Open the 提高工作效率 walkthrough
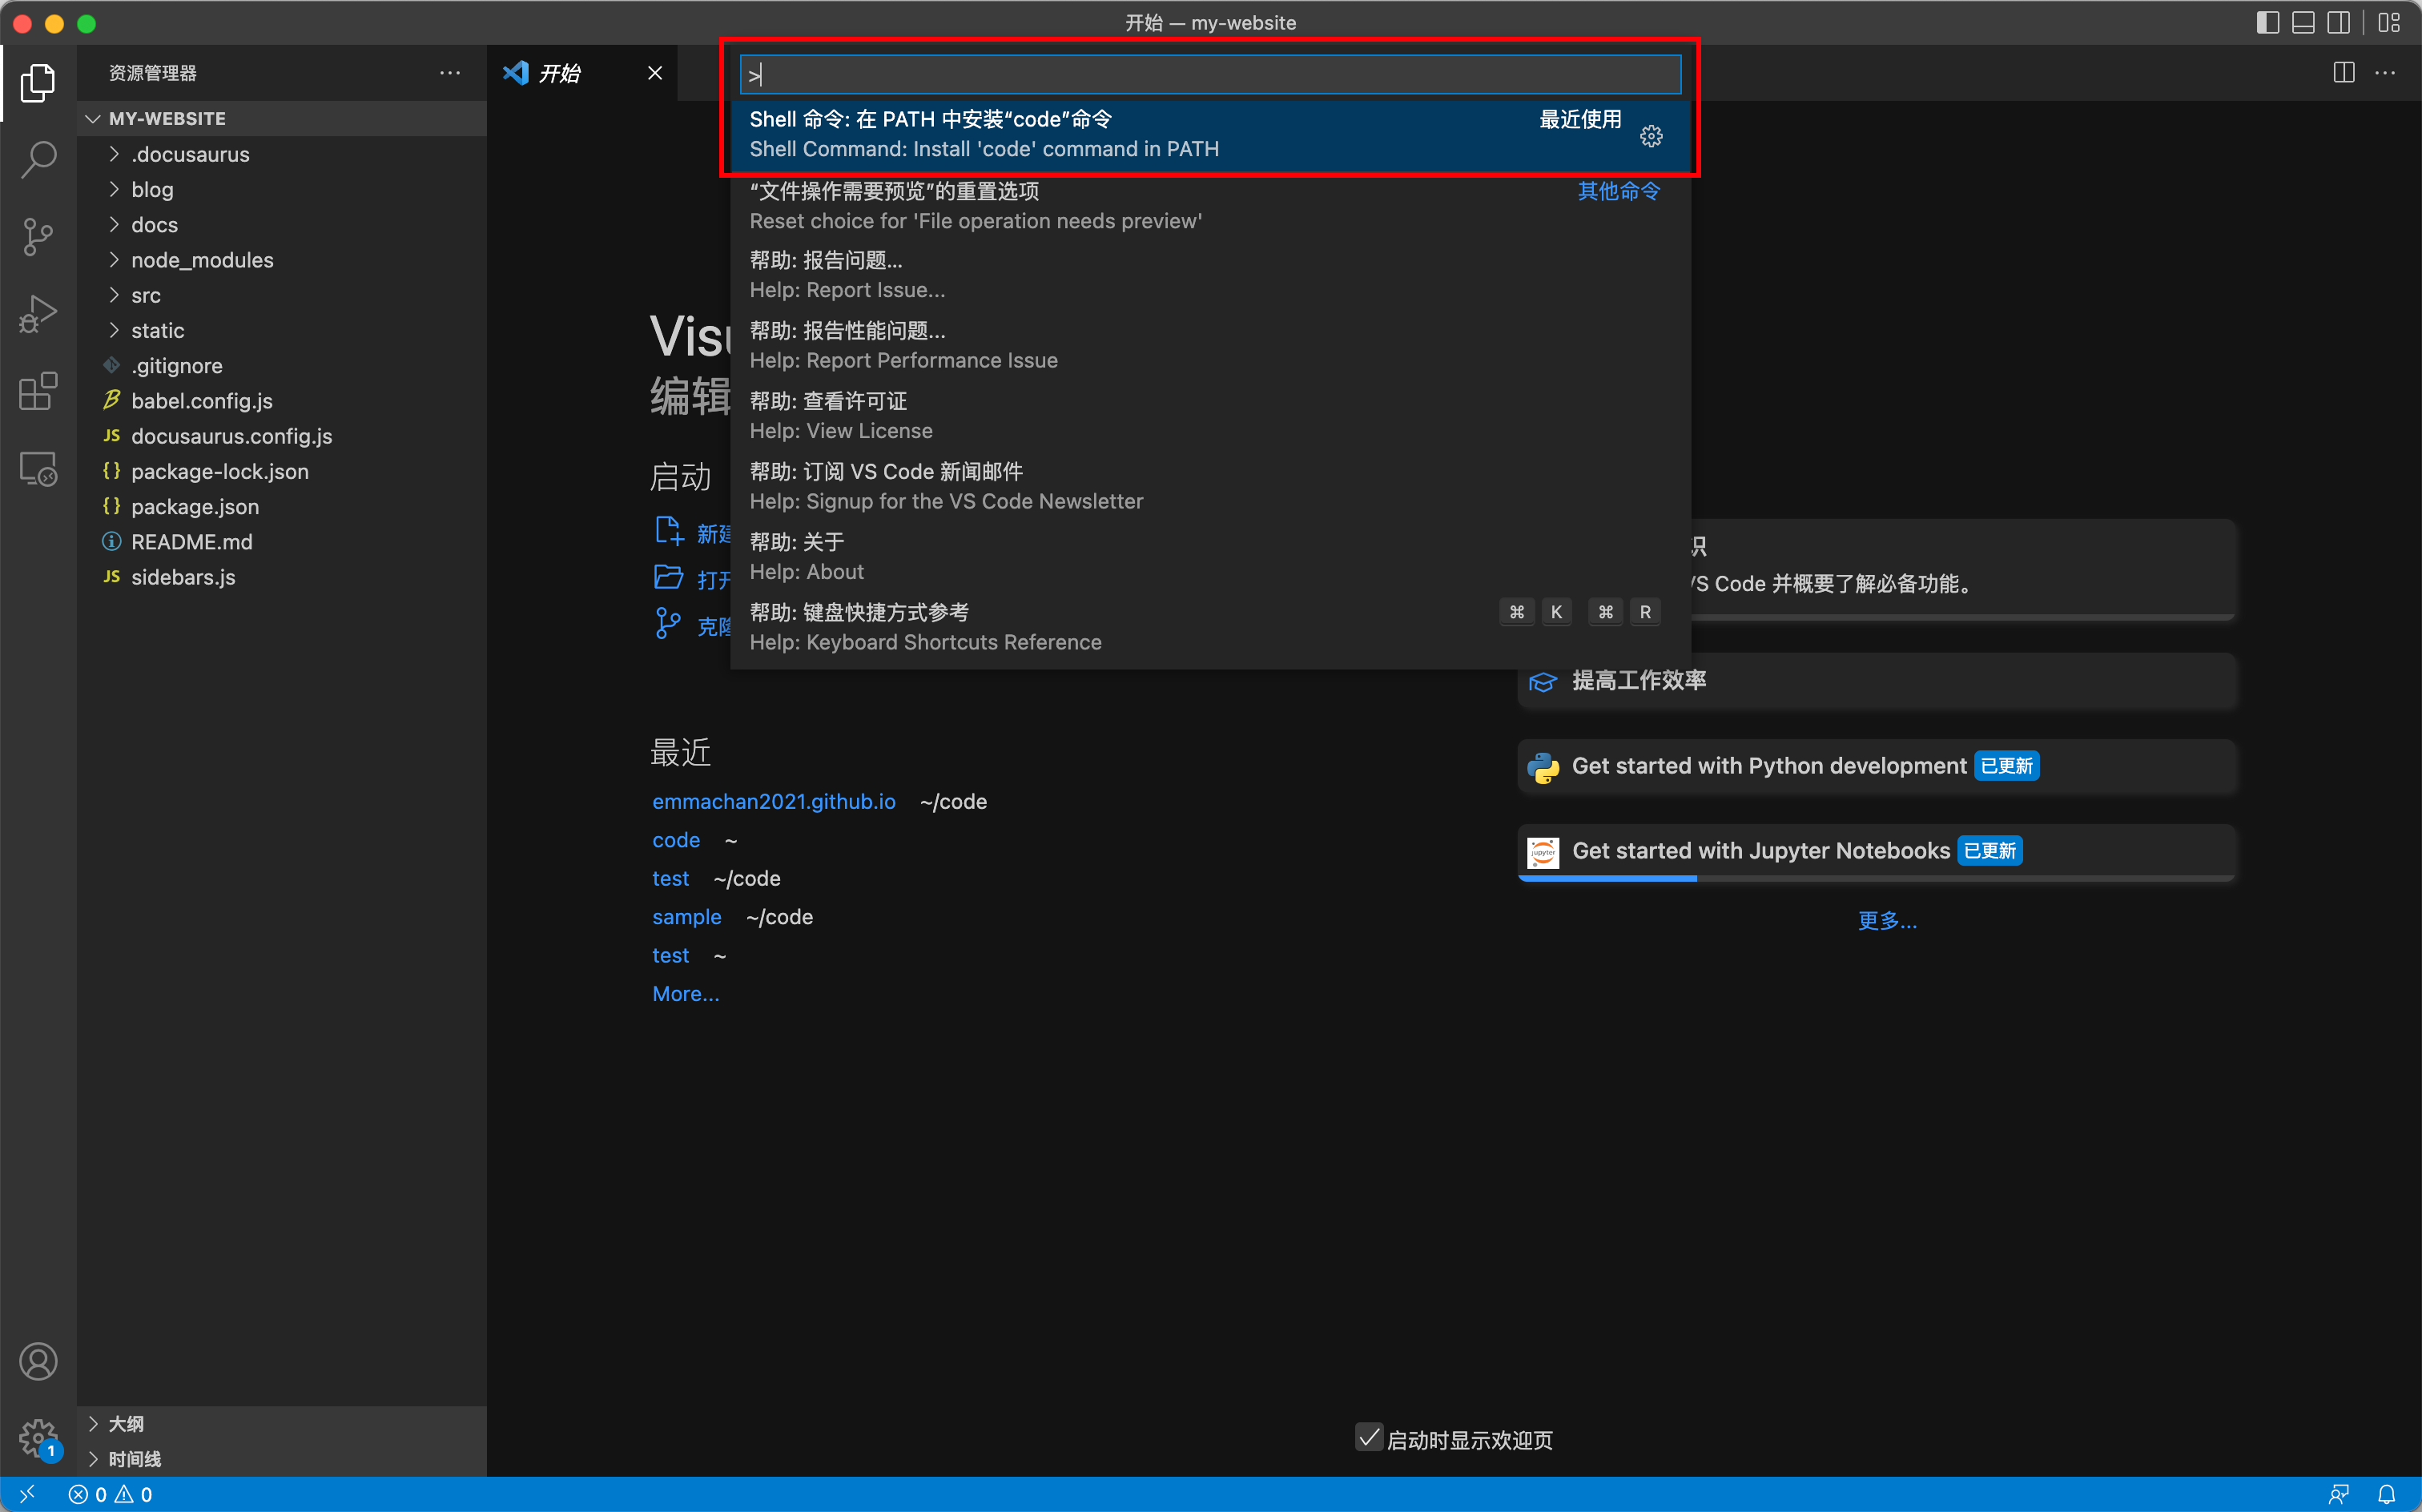 click(1876, 681)
